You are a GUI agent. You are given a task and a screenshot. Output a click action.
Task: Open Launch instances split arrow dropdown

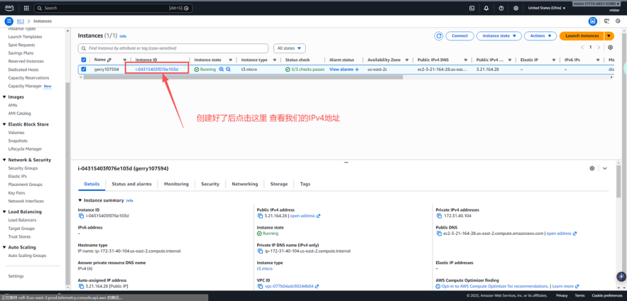click(x=609, y=36)
